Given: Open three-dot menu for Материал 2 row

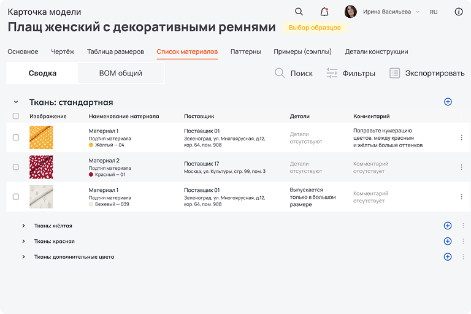Looking at the screenshot, I should (x=462, y=167).
